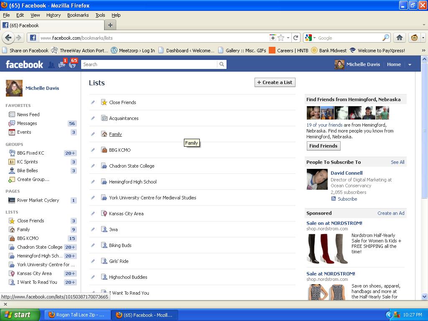Open the History menu
428x321 pixels.
(53, 15)
